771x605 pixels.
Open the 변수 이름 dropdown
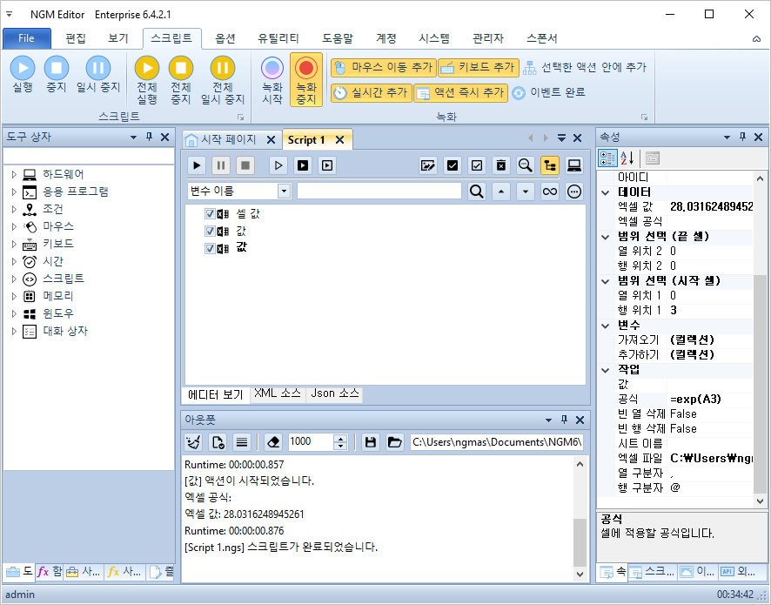coord(284,192)
